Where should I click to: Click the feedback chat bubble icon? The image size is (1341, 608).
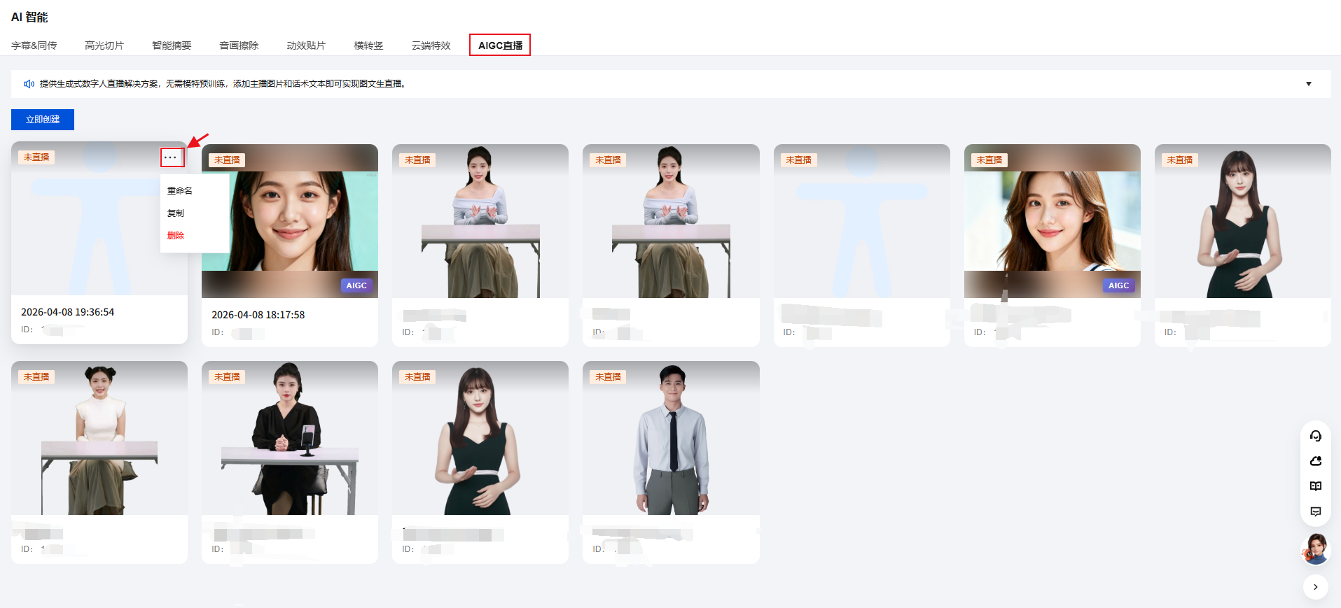tap(1315, 511)
